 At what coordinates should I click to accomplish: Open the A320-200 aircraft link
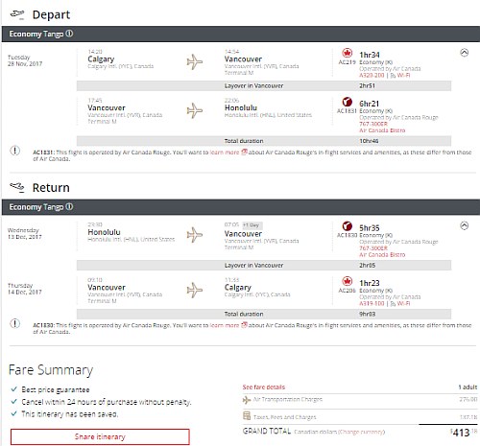click(372, 76)
